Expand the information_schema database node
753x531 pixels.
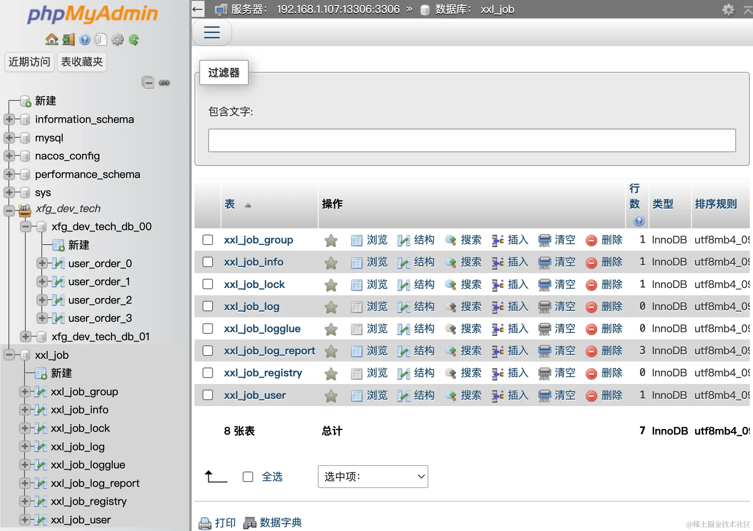pos(9,119)
